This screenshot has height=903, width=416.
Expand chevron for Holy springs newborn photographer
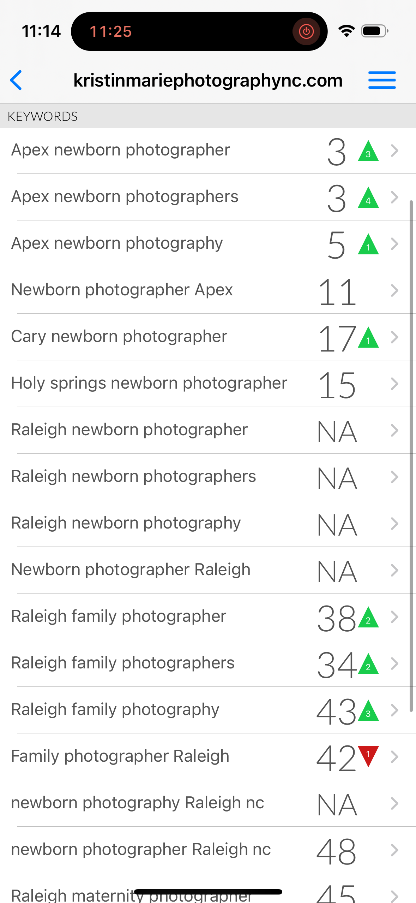point(394,384)
